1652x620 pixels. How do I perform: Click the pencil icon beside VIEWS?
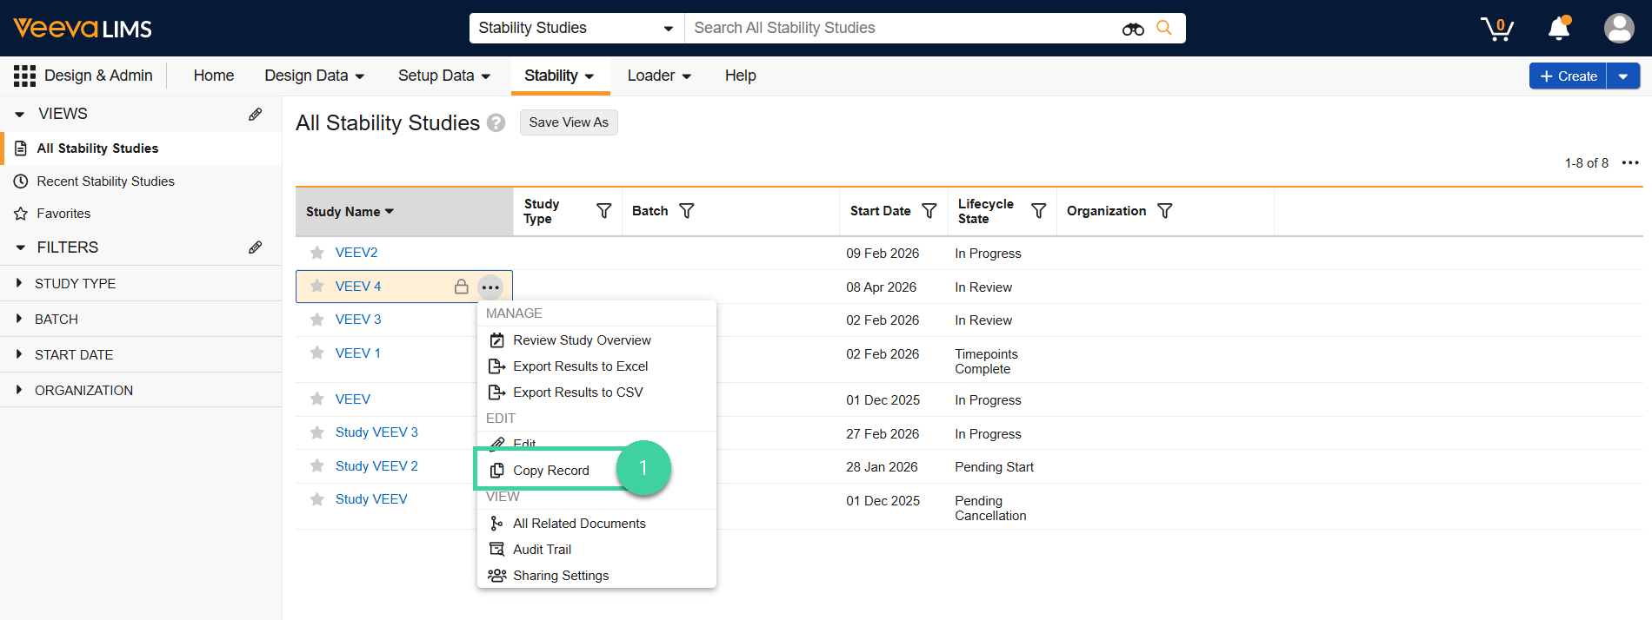pos(255,114)
